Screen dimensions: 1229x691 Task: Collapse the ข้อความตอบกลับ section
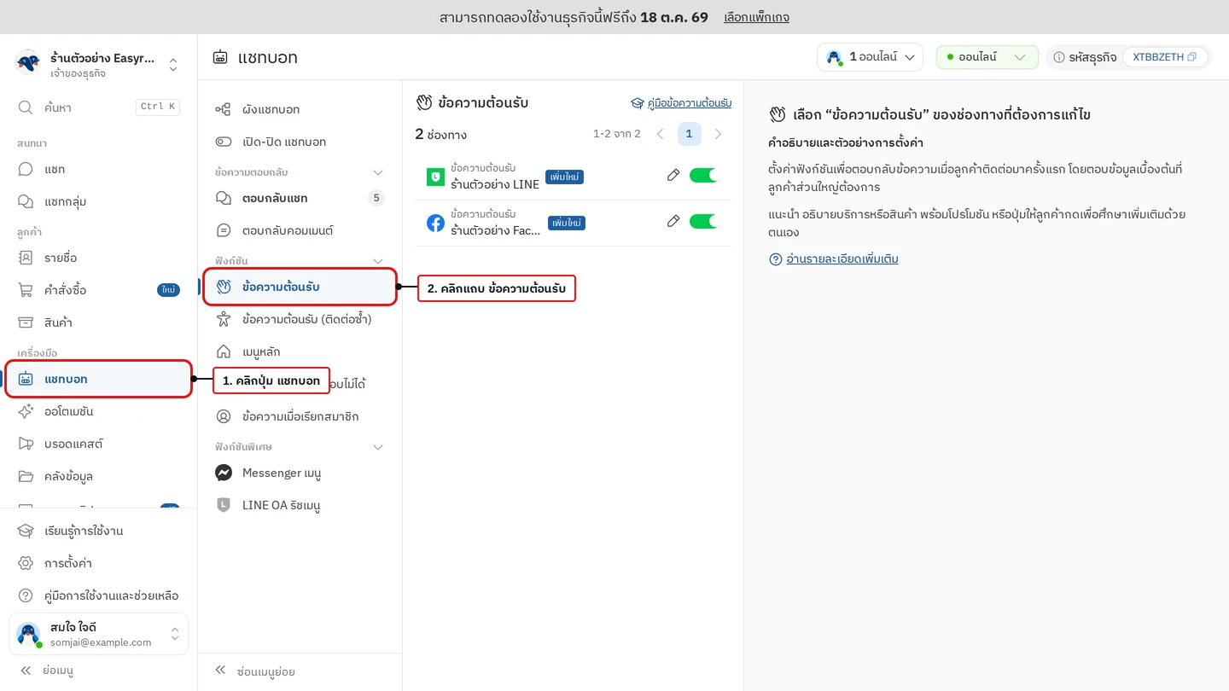coord(378,172)
